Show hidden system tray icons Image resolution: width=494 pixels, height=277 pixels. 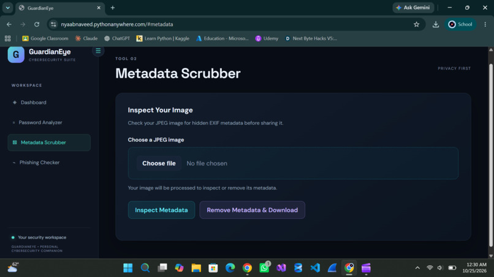click(417, 268)
